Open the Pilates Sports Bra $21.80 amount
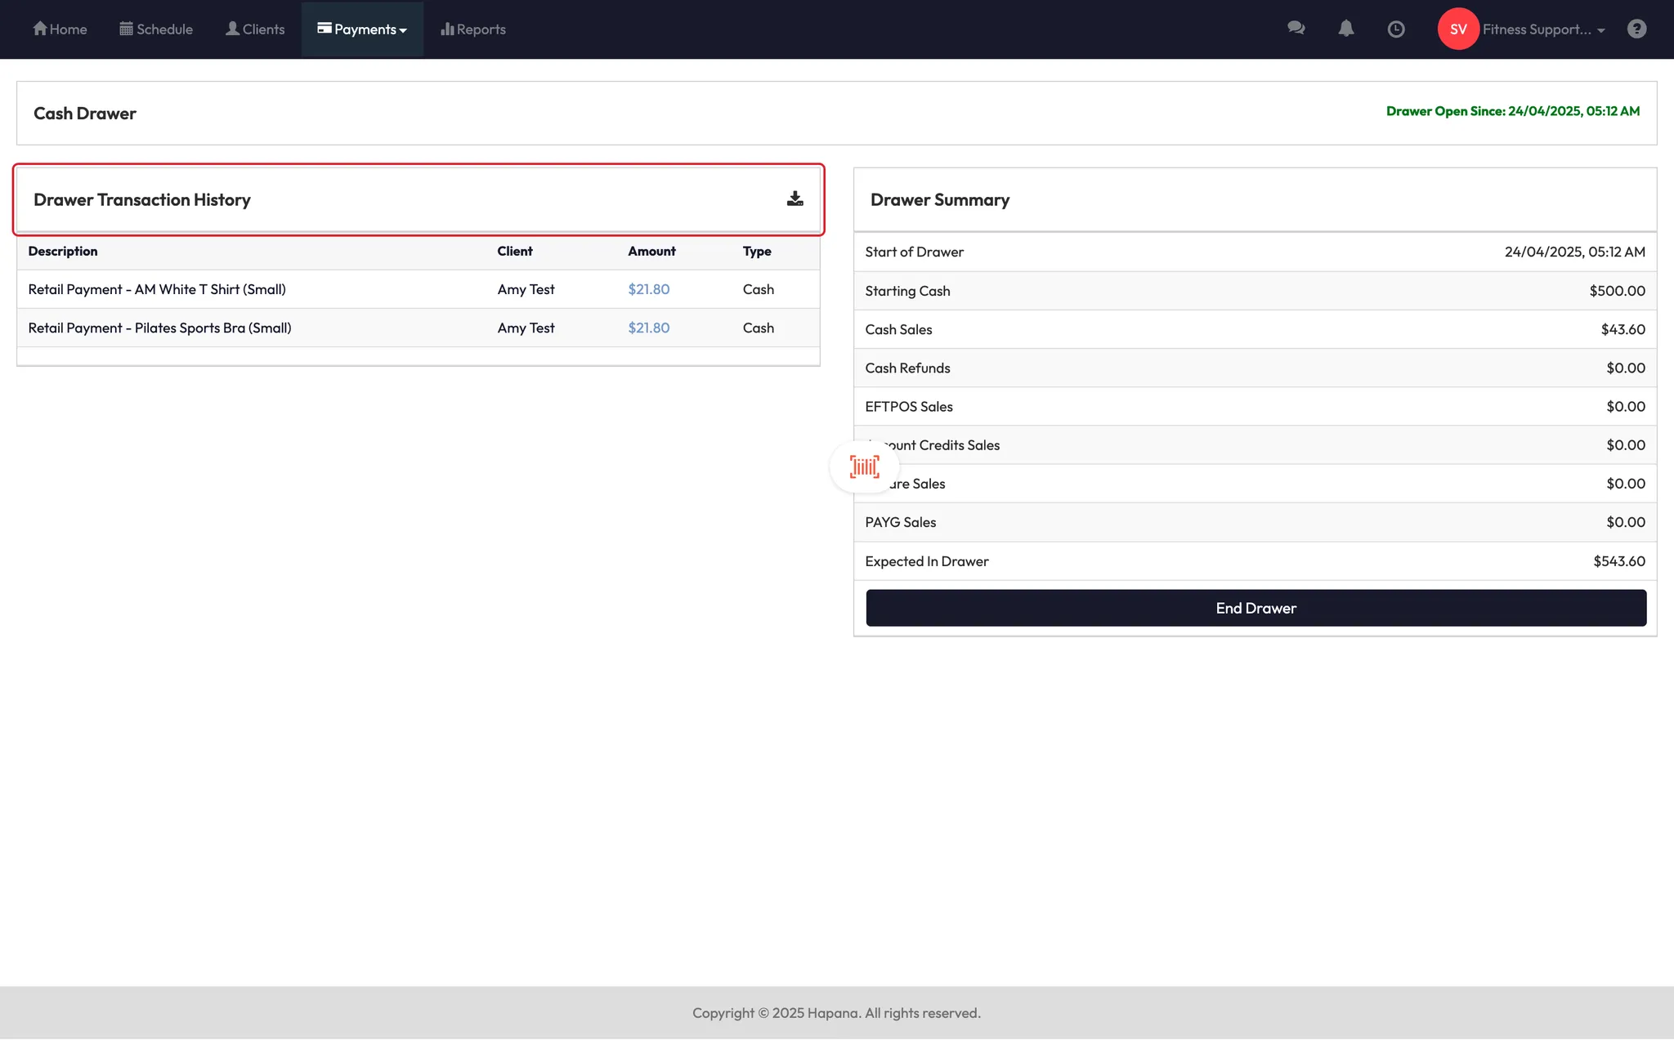1674x1040 pixels. coord(648,328)
